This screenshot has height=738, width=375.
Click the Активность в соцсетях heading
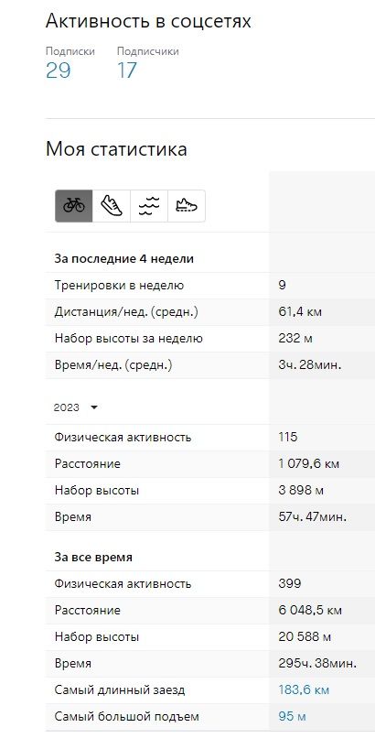click(148, 22)
